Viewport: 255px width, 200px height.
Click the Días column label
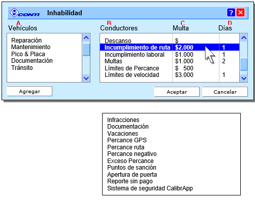(225, 28)
